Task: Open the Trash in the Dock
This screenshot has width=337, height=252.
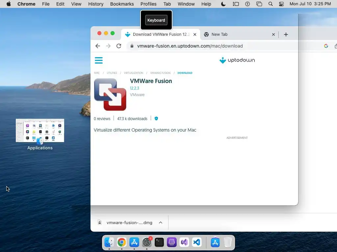Action: tap(228, 242)
